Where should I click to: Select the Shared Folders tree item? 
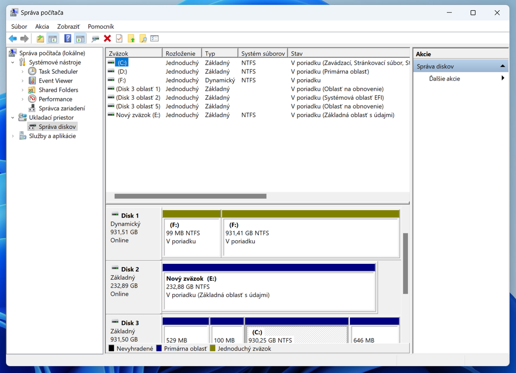coord(58,90)
